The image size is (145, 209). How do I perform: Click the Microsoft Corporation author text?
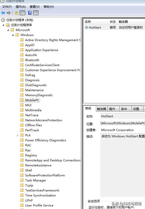tap(117, 130)
